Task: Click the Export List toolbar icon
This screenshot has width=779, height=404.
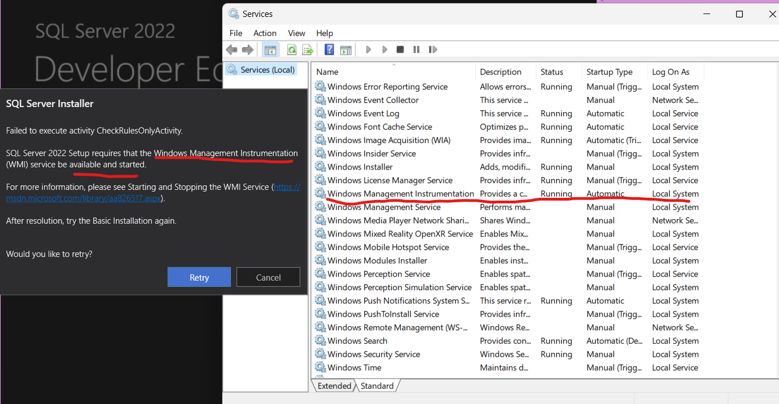Action: [x=307, y=49]
